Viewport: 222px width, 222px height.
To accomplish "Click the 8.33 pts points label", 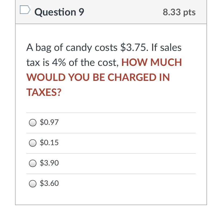I will [x=179, y=12].
